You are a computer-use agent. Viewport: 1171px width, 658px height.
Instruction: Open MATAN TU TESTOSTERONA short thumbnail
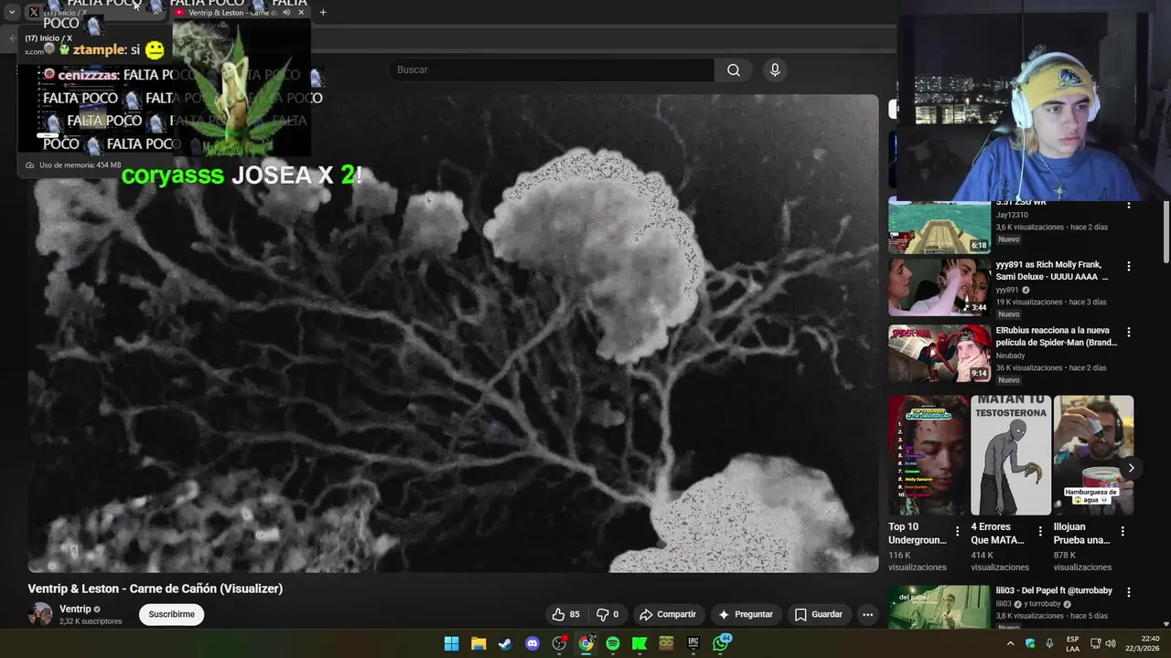point(1011,455)
